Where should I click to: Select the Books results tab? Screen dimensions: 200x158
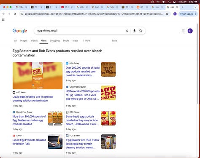[66, 40]
